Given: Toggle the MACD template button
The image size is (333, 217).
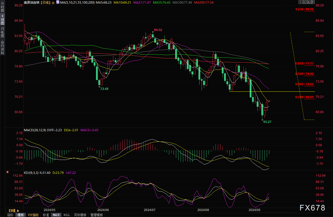Looking at the screenshot, I should point(56,215).
